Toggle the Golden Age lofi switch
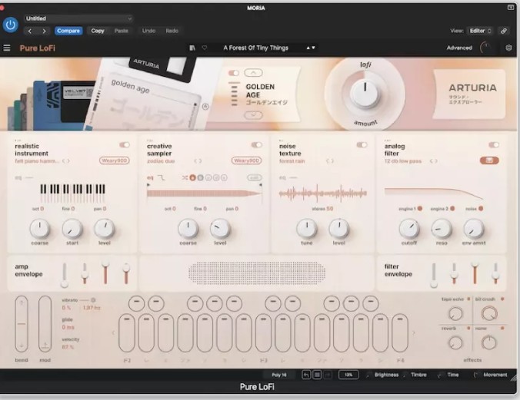Screen dimensions: 520x400 (x=234, y=73)
